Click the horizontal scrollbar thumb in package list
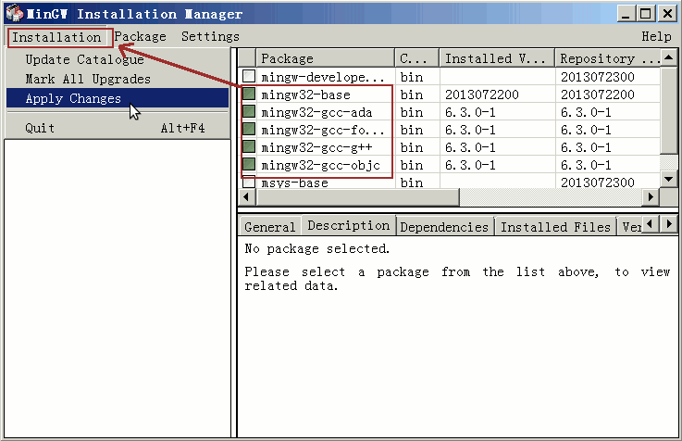Viewport: 682px width, 441px height. click(x=357, y=196)
